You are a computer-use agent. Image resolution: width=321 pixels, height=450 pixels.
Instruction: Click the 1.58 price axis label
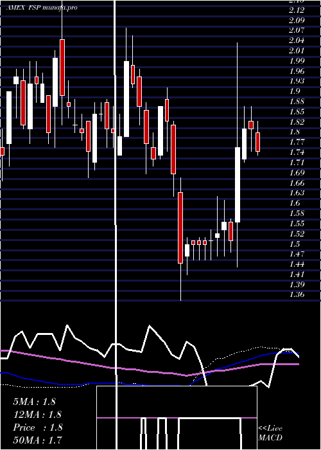click(x=297, y=213)
